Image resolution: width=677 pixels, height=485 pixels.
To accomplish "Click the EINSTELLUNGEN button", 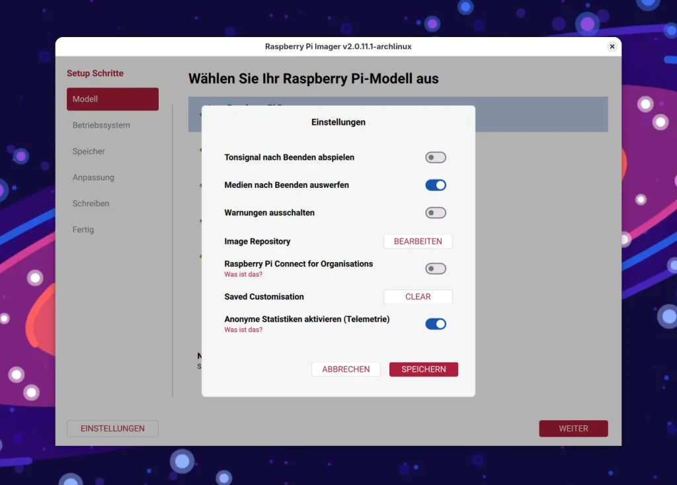I will [x=112, y=428].
